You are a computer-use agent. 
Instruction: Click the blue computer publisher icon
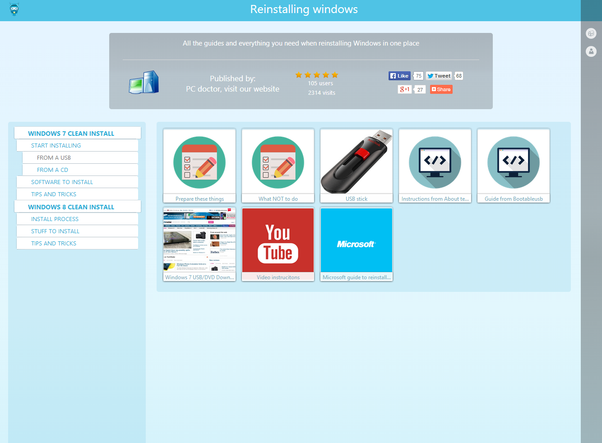click(x=144, y=83)
